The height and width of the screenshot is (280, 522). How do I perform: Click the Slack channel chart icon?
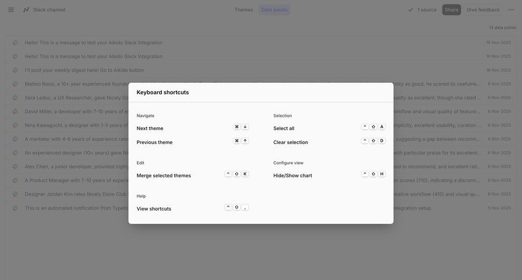26,10
